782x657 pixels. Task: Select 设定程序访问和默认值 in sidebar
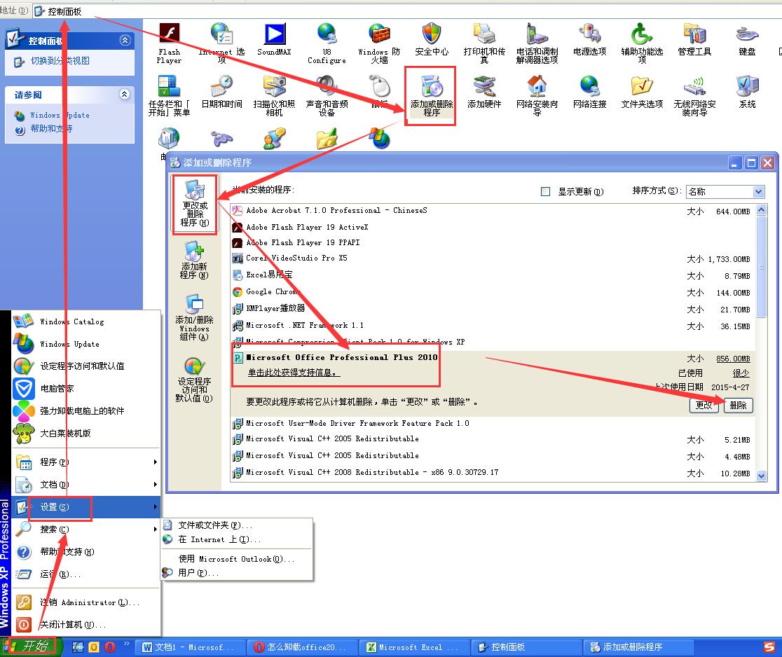click(195, 380)
